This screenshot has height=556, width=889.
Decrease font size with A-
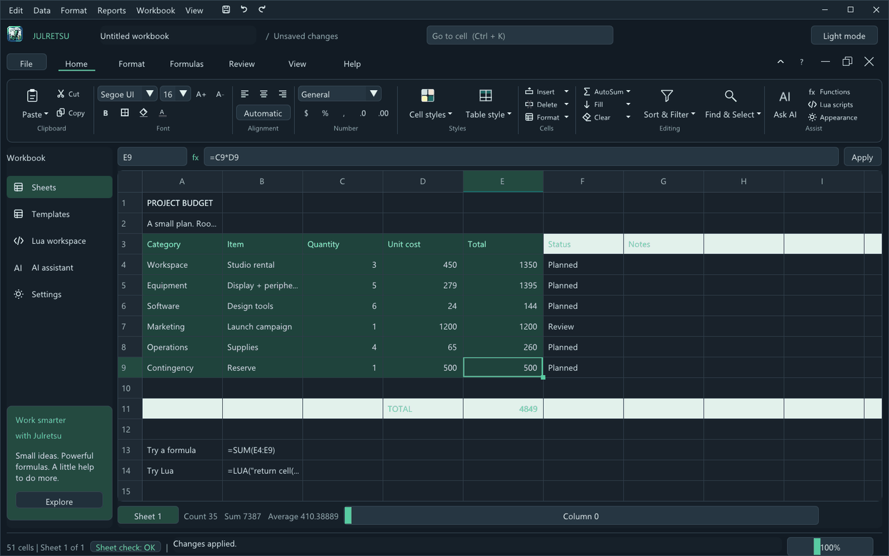(220, 94)
